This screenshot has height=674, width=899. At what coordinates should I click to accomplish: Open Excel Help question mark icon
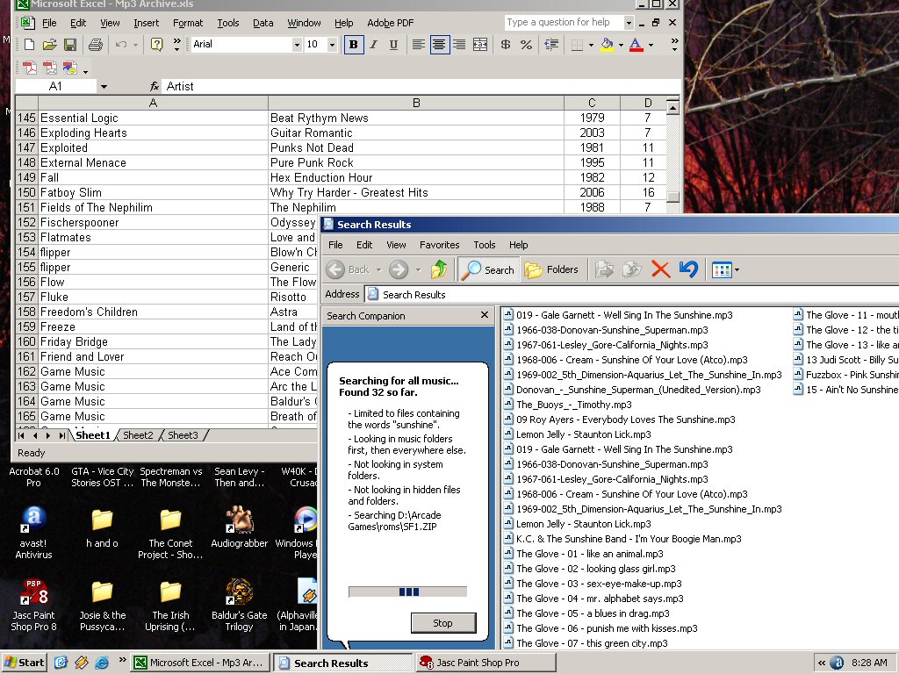pyautogui.click(x=156, y=44)
